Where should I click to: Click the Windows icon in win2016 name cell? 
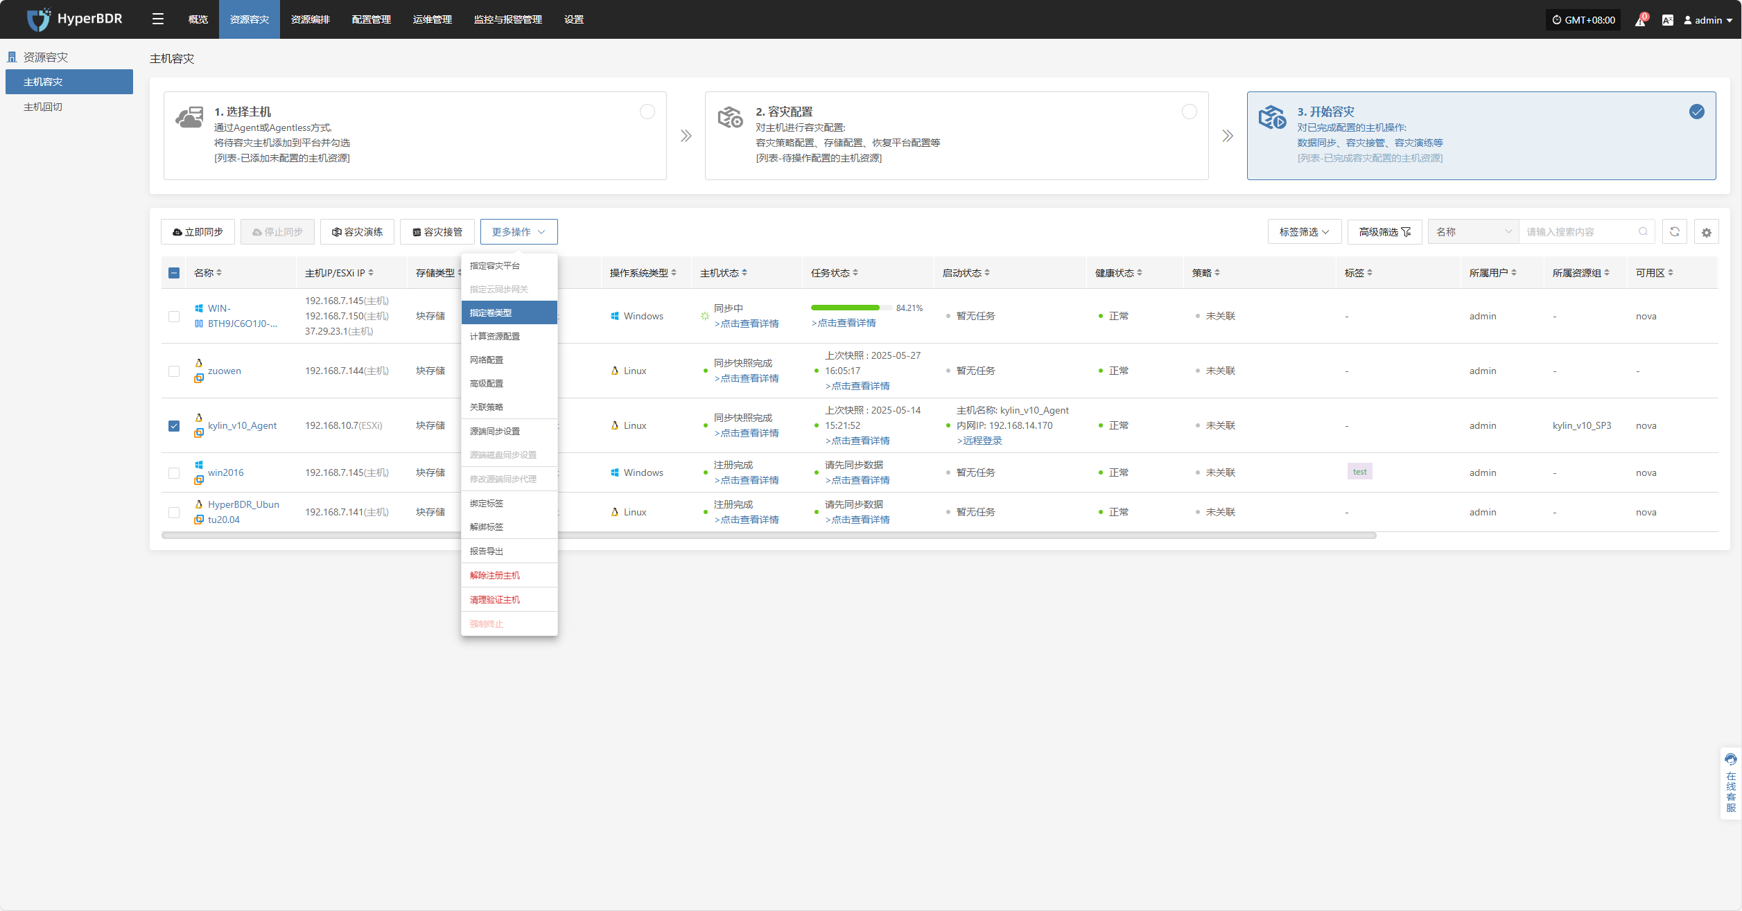(x=199, y=465)
